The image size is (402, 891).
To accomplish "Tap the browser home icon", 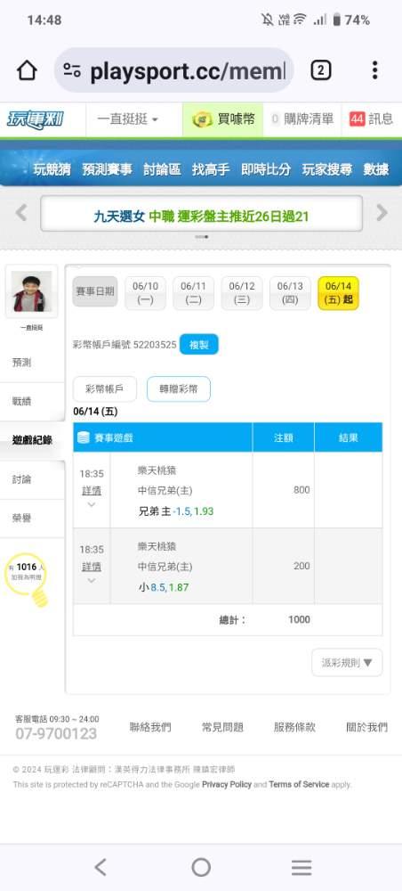I will point(27,70).
